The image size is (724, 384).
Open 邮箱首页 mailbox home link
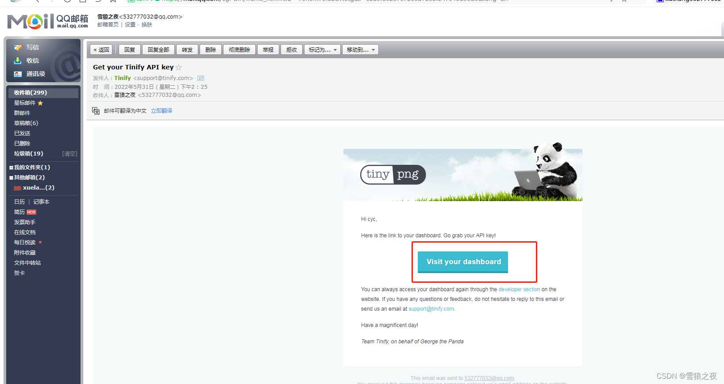108,25
